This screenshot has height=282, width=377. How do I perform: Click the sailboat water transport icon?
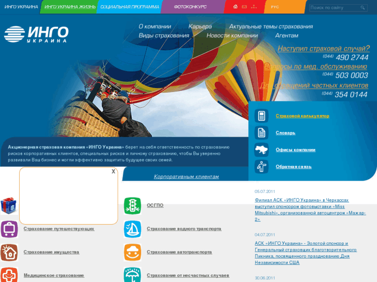(132, 229)
